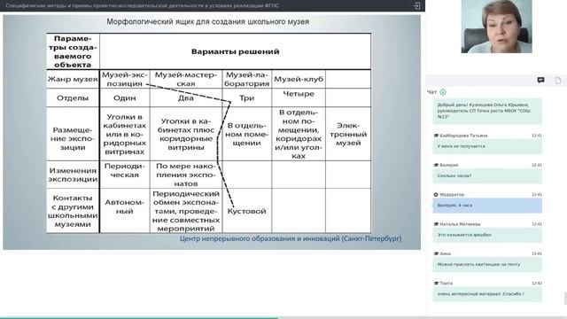Click the 'Варианты решений' header cell
Screen dimensions: 567x319
[x=235, y=51]
